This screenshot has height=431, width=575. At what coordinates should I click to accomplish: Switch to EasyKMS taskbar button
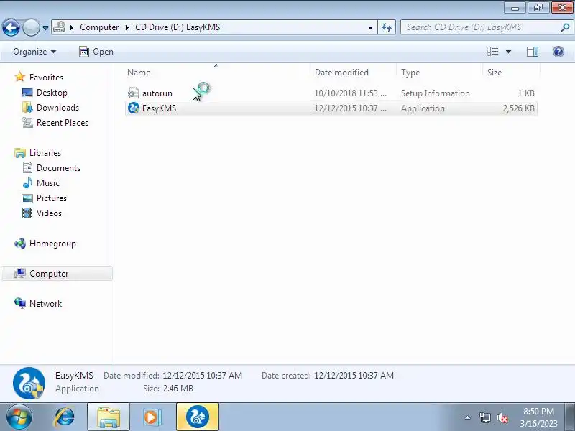(198, 417)
